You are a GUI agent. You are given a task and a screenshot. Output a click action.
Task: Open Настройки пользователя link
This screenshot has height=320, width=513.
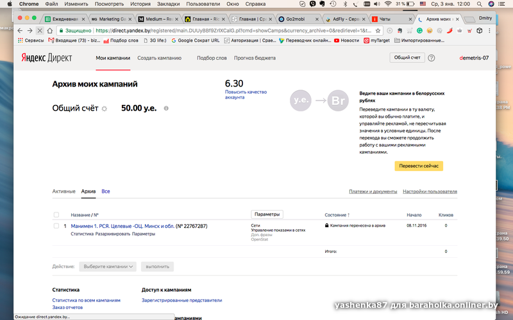point(430,191)
